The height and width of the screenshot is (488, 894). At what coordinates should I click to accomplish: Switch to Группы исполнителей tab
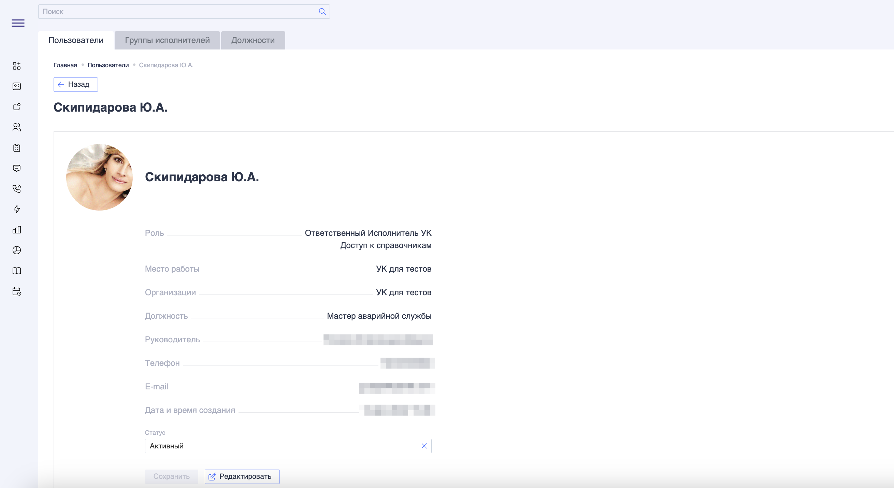[x=167, y=40]
